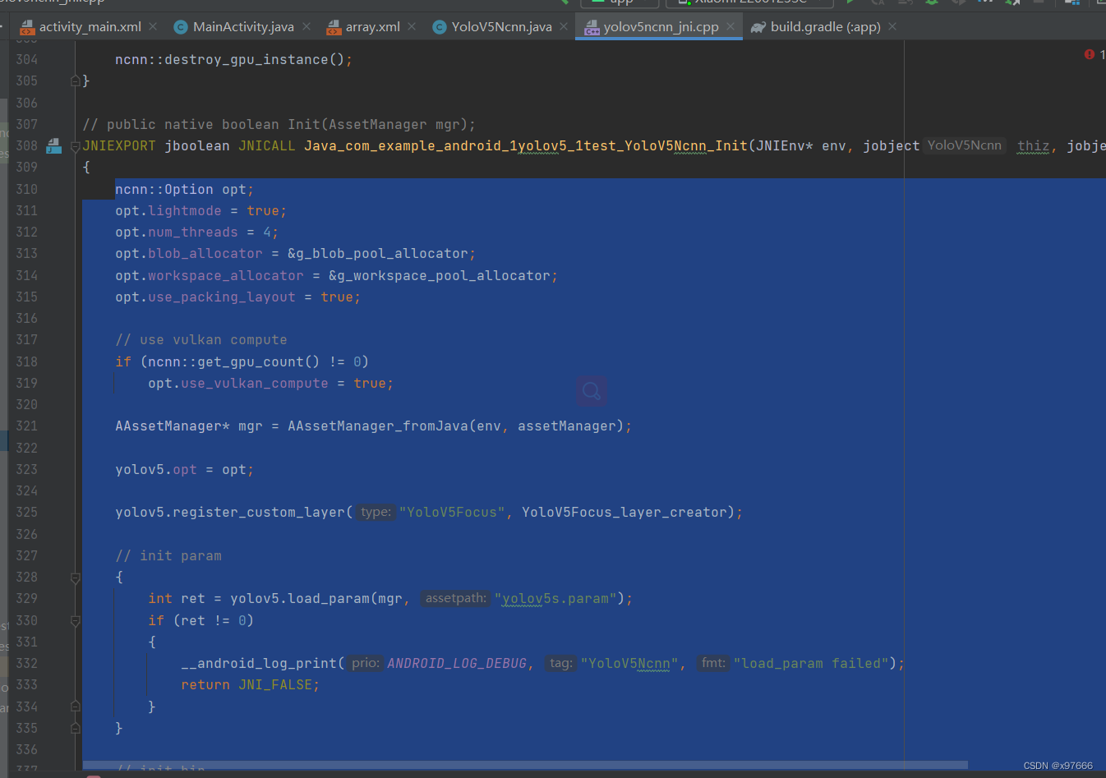Collapse the function fold marker at line 308
The image size is (1106, 778).
(x=75, y=146)
